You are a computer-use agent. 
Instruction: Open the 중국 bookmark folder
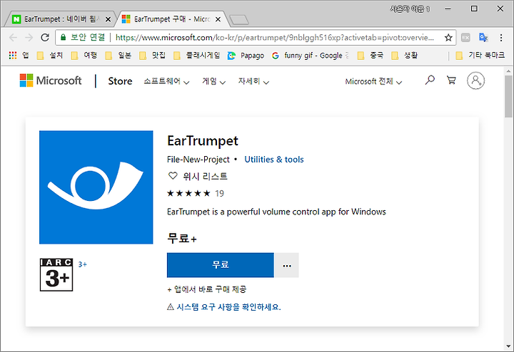[x=371, y=56]
